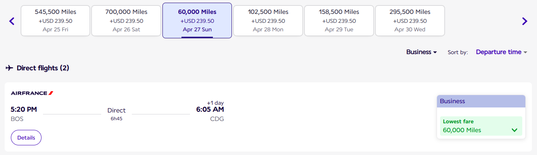The width and height of the screenshot is (537, 155).
Task: Click the 5:20 PM BOS departure time
Action: [x=24, y=109]
